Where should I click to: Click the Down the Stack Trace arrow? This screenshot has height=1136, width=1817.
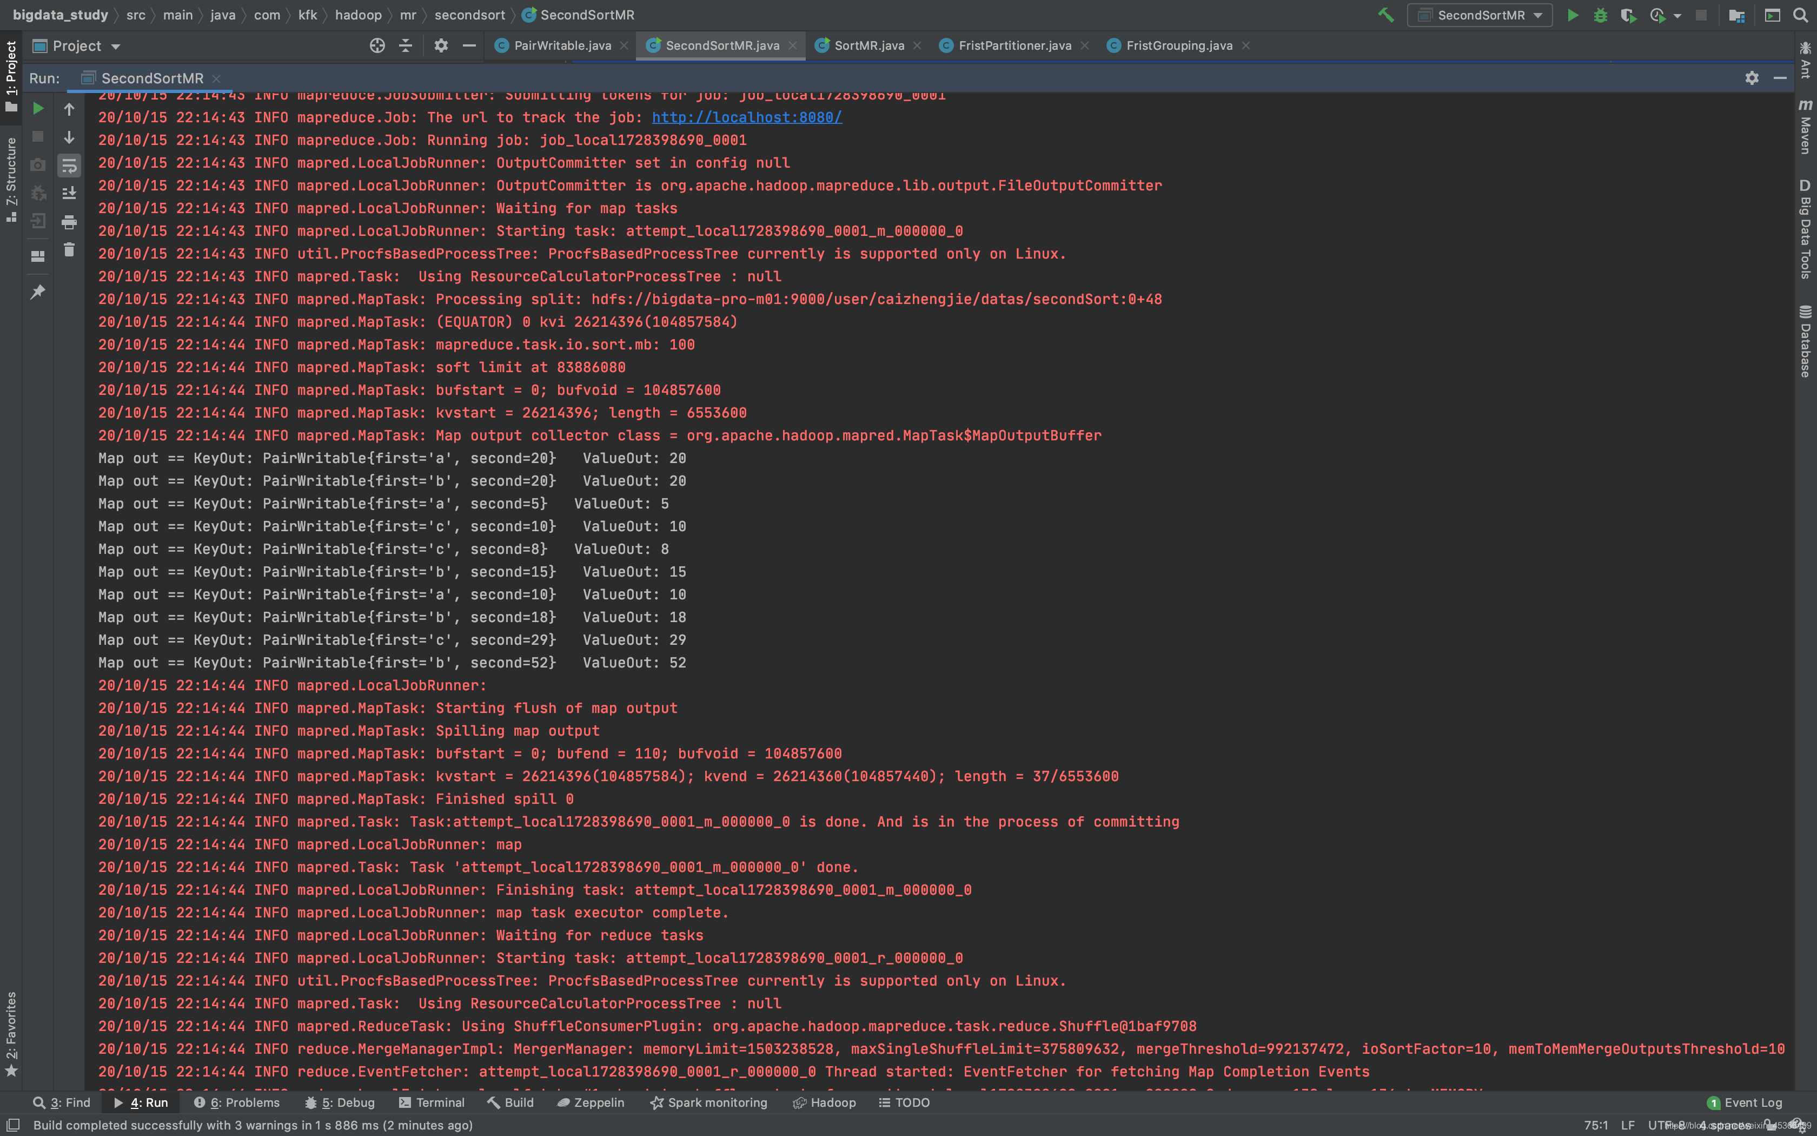[x=69, y=137]
